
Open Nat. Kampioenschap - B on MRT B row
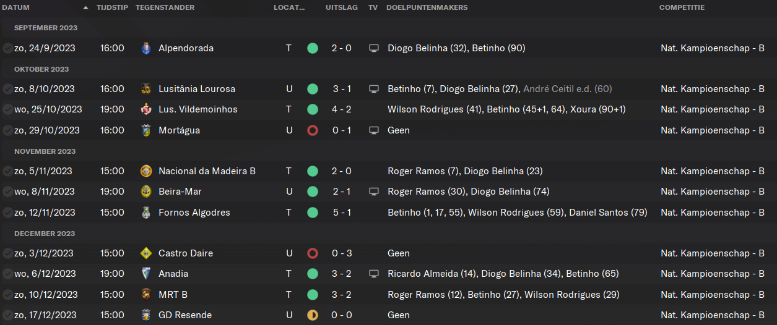(x=713, y=295)
